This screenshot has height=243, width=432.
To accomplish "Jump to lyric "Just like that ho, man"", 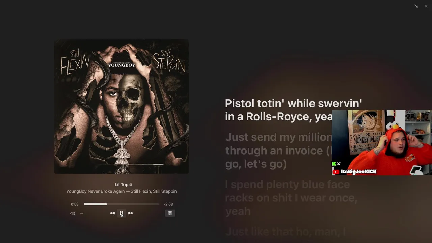I will [x=286, y=232].
